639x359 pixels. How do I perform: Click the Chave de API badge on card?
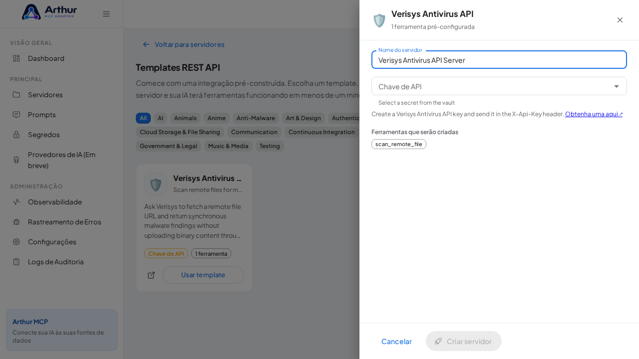pos(166,253)
